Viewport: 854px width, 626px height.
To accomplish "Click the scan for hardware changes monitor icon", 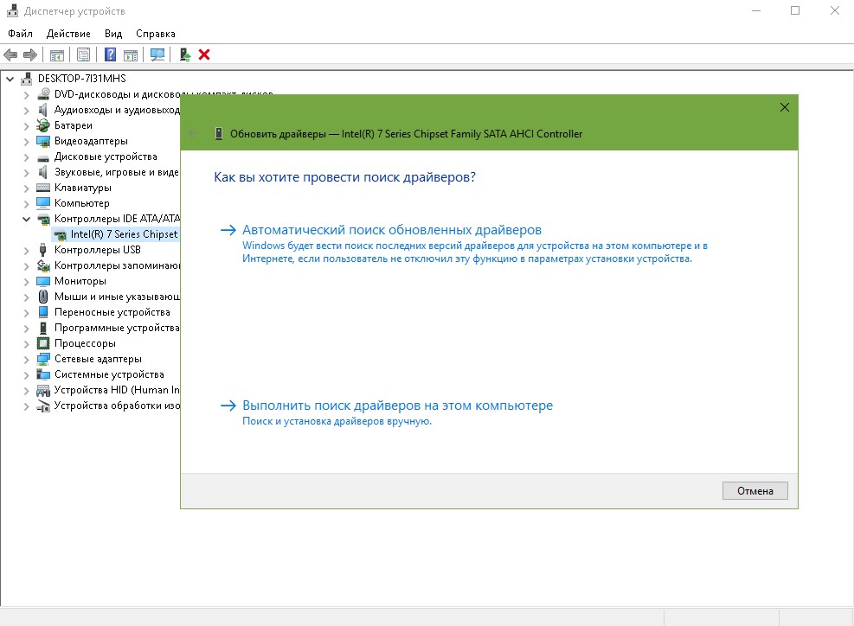I will (157, 54).
